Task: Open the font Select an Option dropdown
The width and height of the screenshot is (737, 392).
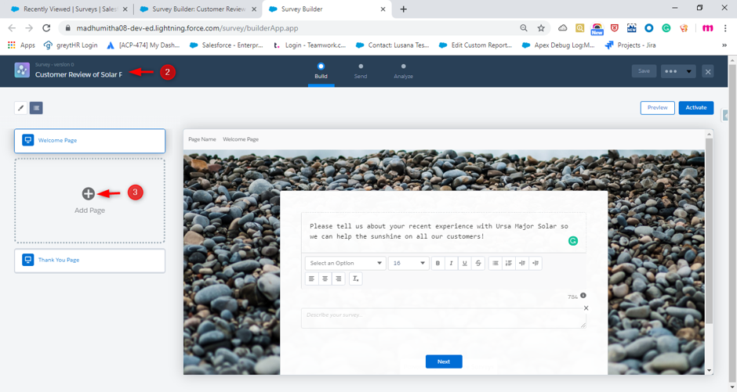Action: pos(346,263)
